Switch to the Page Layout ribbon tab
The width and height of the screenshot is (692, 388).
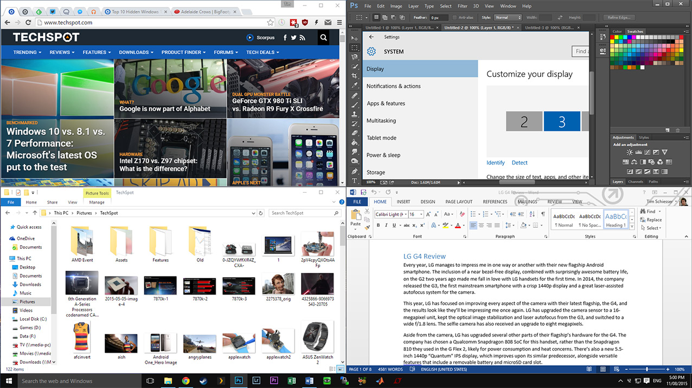click(458, 202)
